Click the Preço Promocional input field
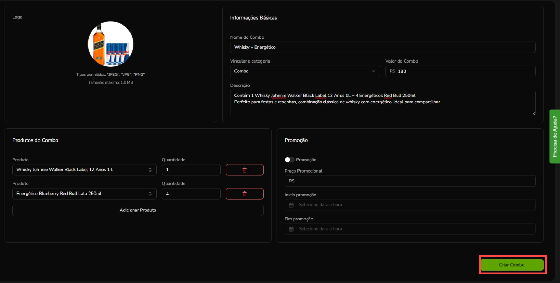560x283 pixels. [410, 181]
